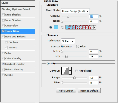Select the solid color radio button
The width and height of the screenshot is (118, 103).
coord(51,27)
